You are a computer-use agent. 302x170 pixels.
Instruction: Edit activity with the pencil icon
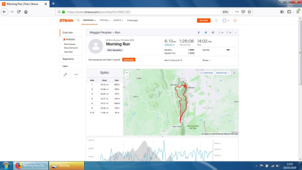[65, 75]
